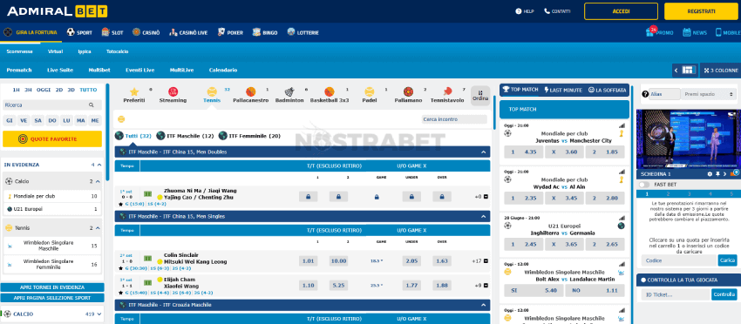741x324 pixels.
Task: Open the Badminton sport icon
Action: point(289,91)
